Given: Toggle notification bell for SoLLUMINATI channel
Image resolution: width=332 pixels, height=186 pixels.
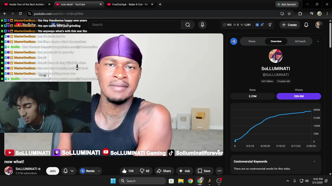Looking at the screenshot, I should click(66, 171).
